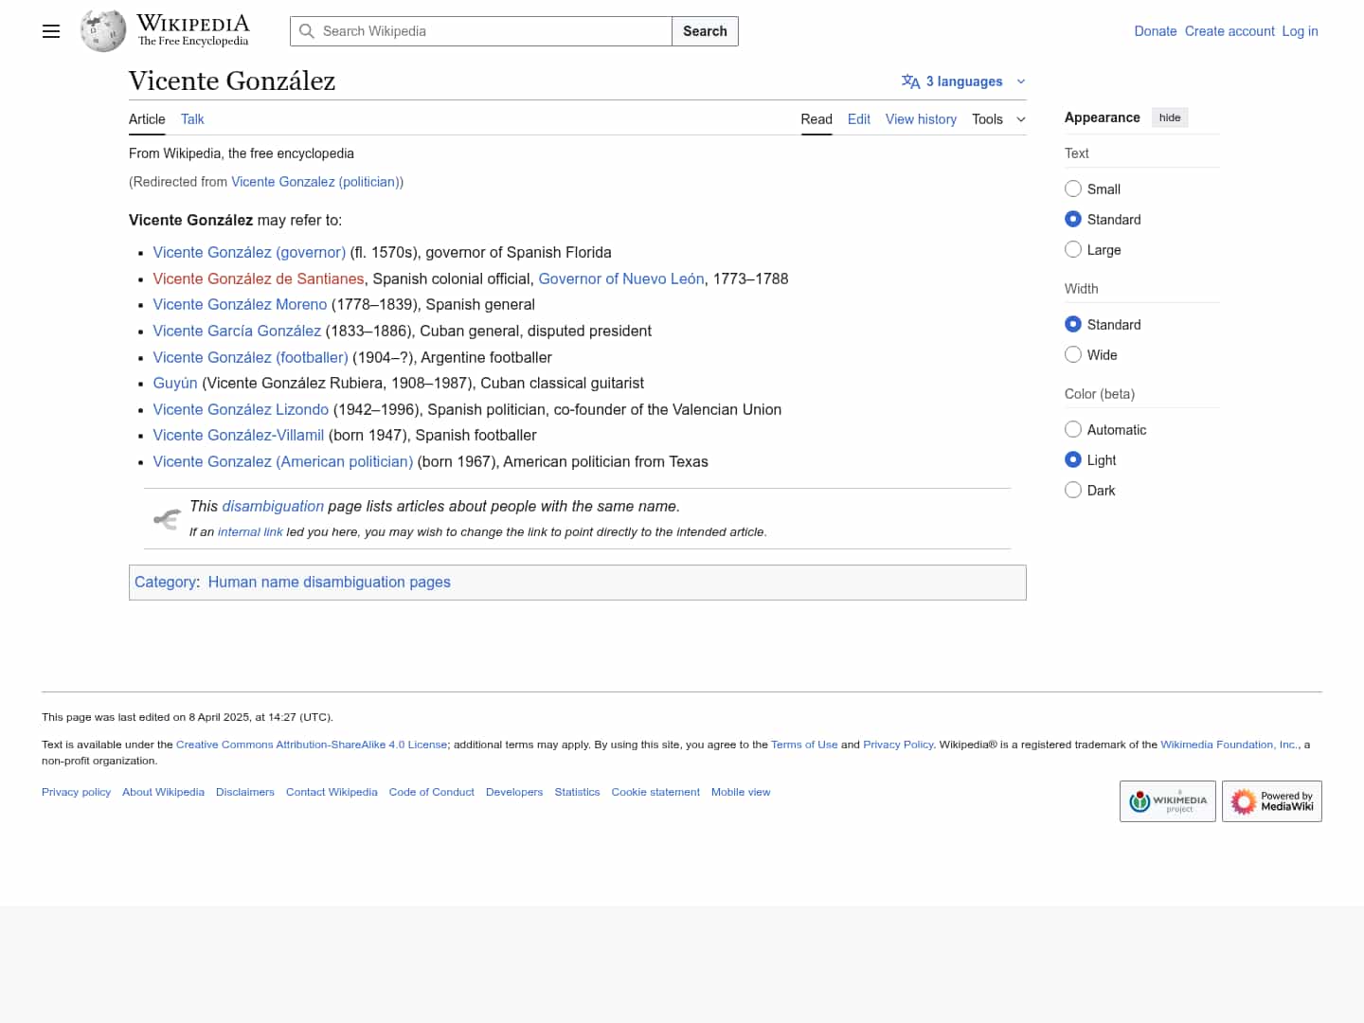Click the Wikipedia globe logo
The width and height of the screenshot is (1364, 1023).
103,31
